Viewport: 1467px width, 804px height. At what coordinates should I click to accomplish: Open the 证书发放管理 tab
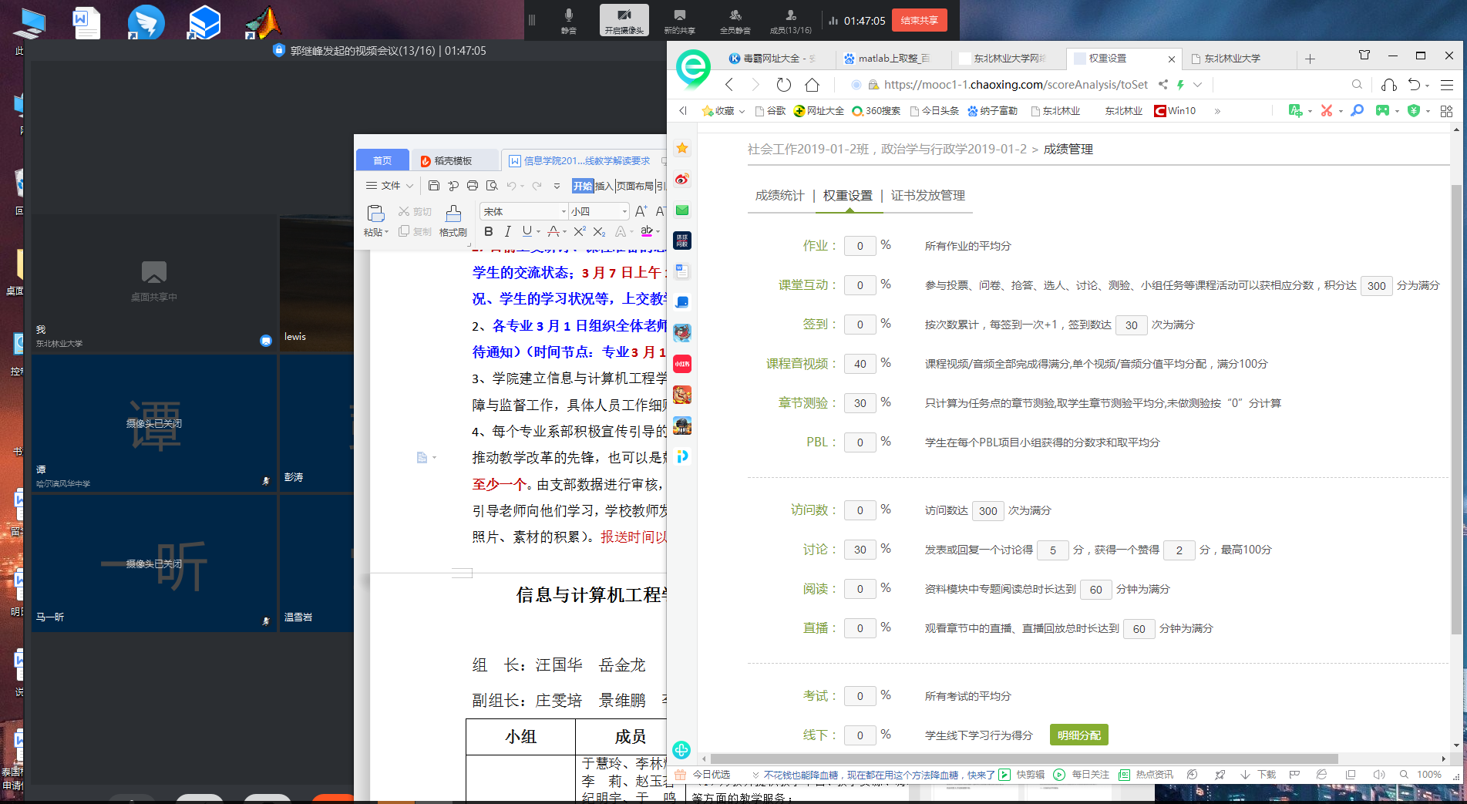tap(927, 196)
